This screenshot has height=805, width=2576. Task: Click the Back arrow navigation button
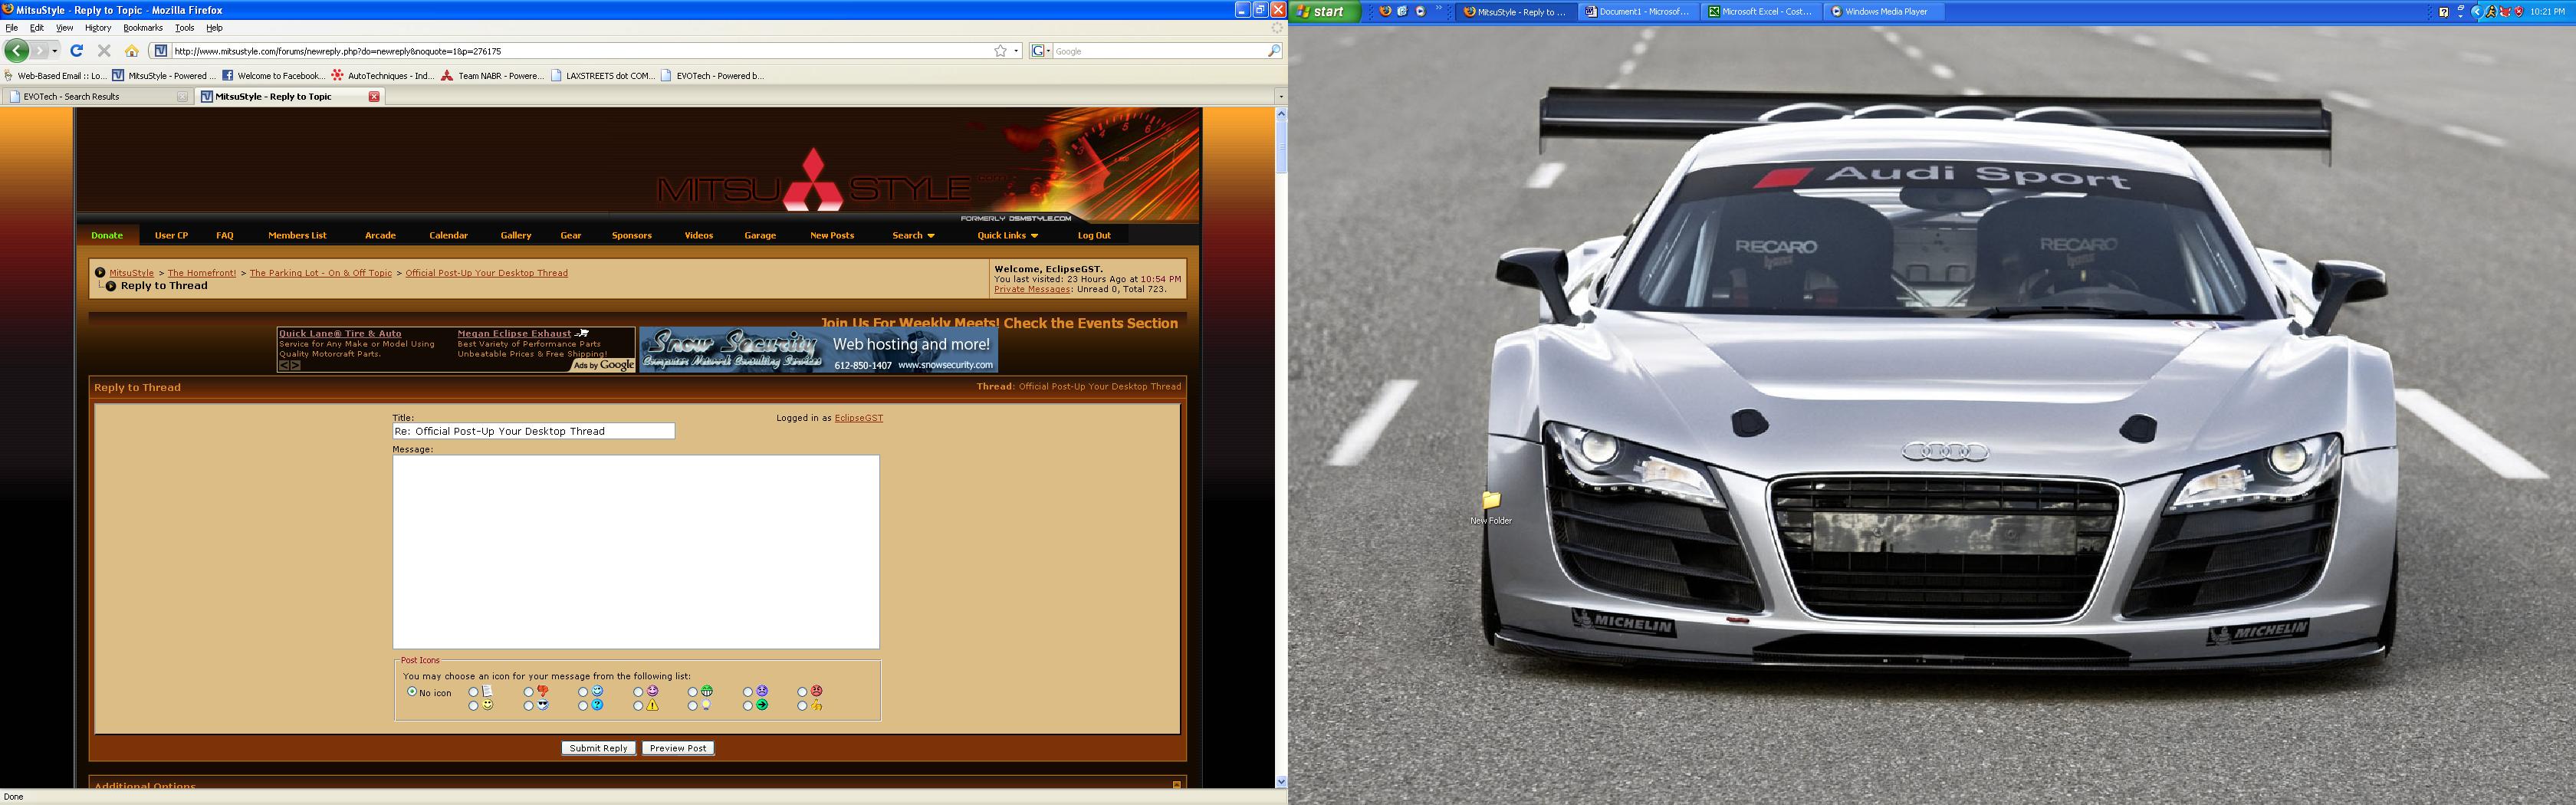[17, 51]
